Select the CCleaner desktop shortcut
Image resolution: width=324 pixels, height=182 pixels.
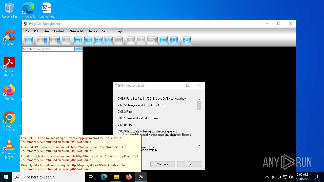pos(9,37)
